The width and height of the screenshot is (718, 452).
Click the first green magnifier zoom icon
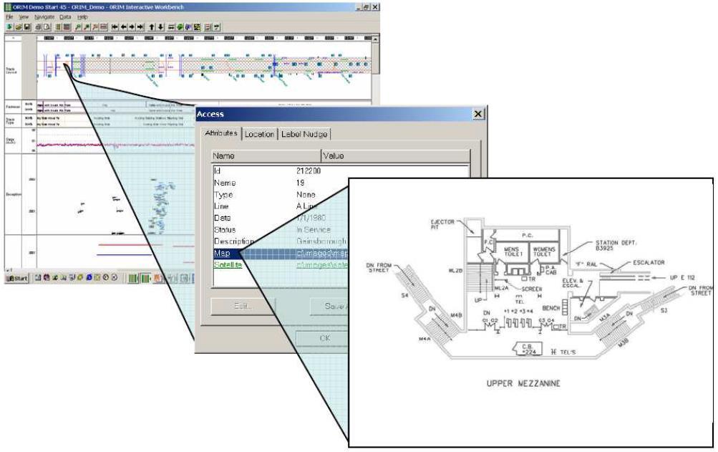[x=78, y=27]
